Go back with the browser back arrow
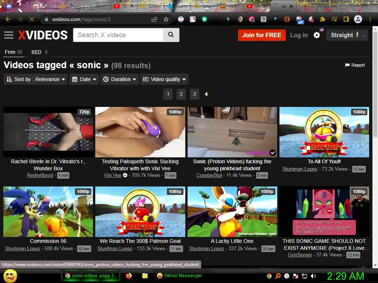The image size is (378, 283). (8, 19)
